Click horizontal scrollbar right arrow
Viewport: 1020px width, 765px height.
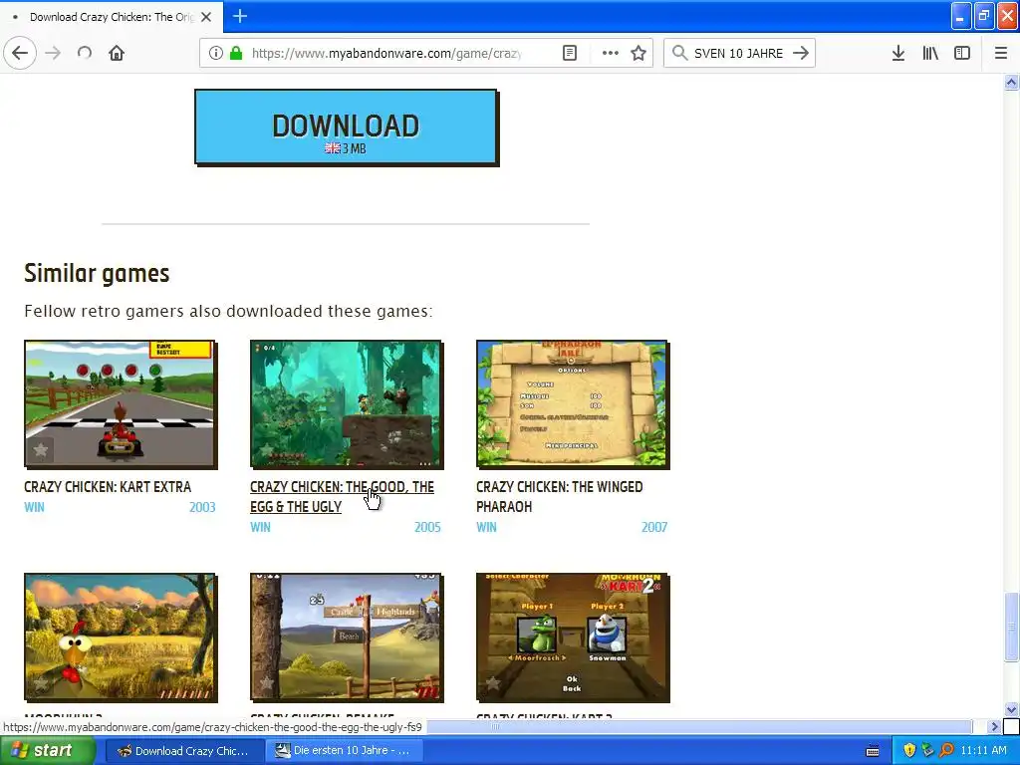[993, 726]
